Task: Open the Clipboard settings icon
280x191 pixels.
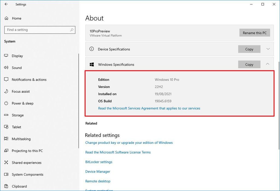Action: [x=6, y=186]
